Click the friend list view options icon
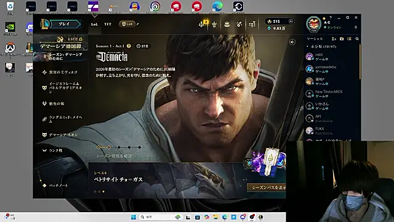The width and height of the screenshot is (394, 222). [x=349, y=39]
